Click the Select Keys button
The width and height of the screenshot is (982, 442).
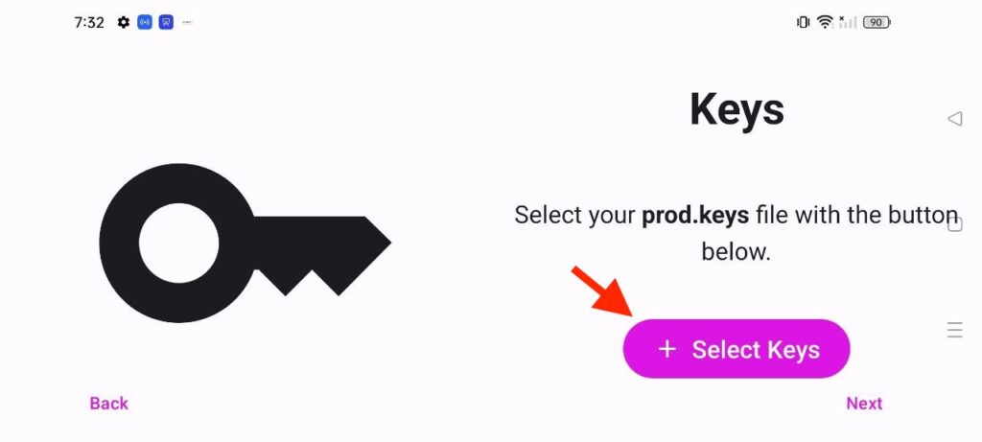coord(736,349)
